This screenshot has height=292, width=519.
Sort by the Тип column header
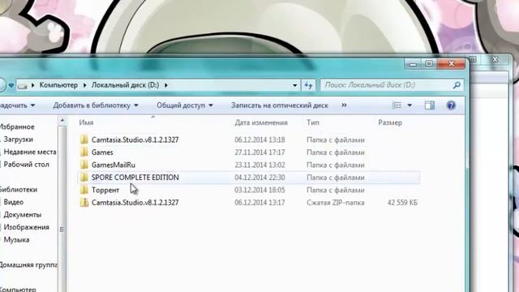click(313, 122)
